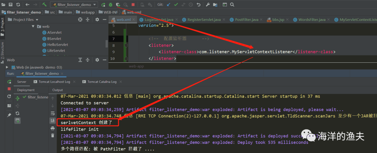Open the filter_listener_demo run configuration dropdown

click(x=74, y=5)
